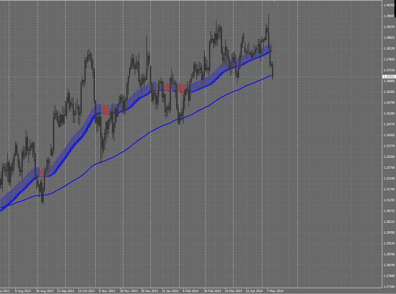The height and width of the screenshot is (294, 396).
Task: Click the 1.28700 price axis label
Action: click(389, 254)
